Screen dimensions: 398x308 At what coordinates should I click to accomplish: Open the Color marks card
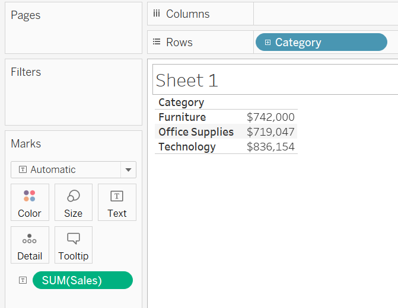point(30,203)
